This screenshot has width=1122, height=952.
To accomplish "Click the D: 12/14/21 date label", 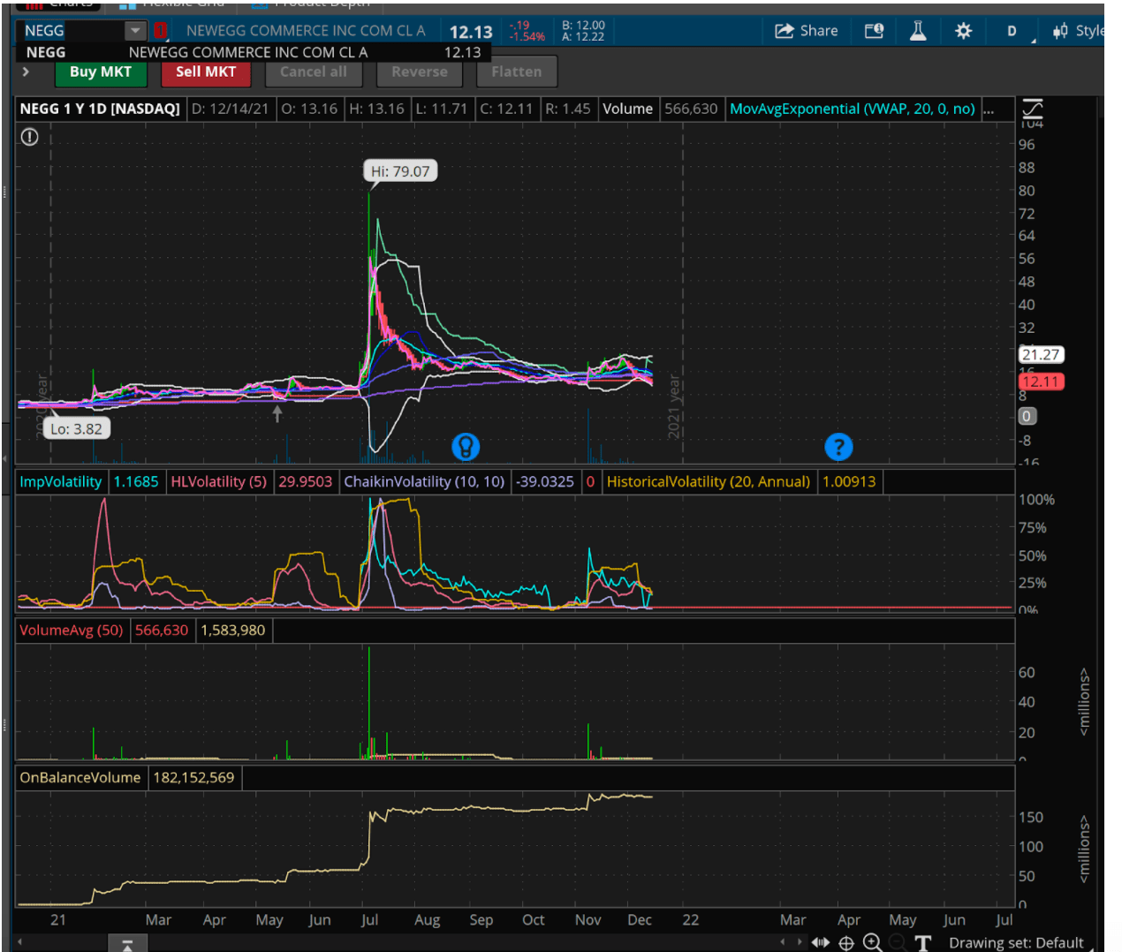I will pos(230,109).
